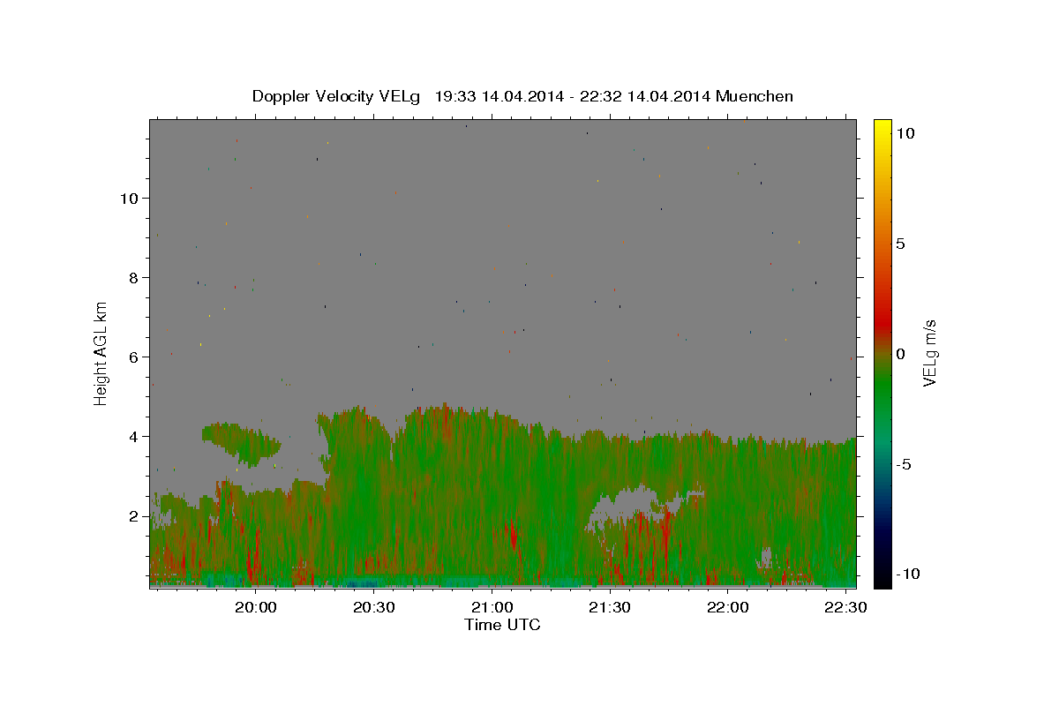Image resolution: width=1059 pixels, height=706 pixels.
Task: Click the colorbar tick label -10
Action: (909, 574)
